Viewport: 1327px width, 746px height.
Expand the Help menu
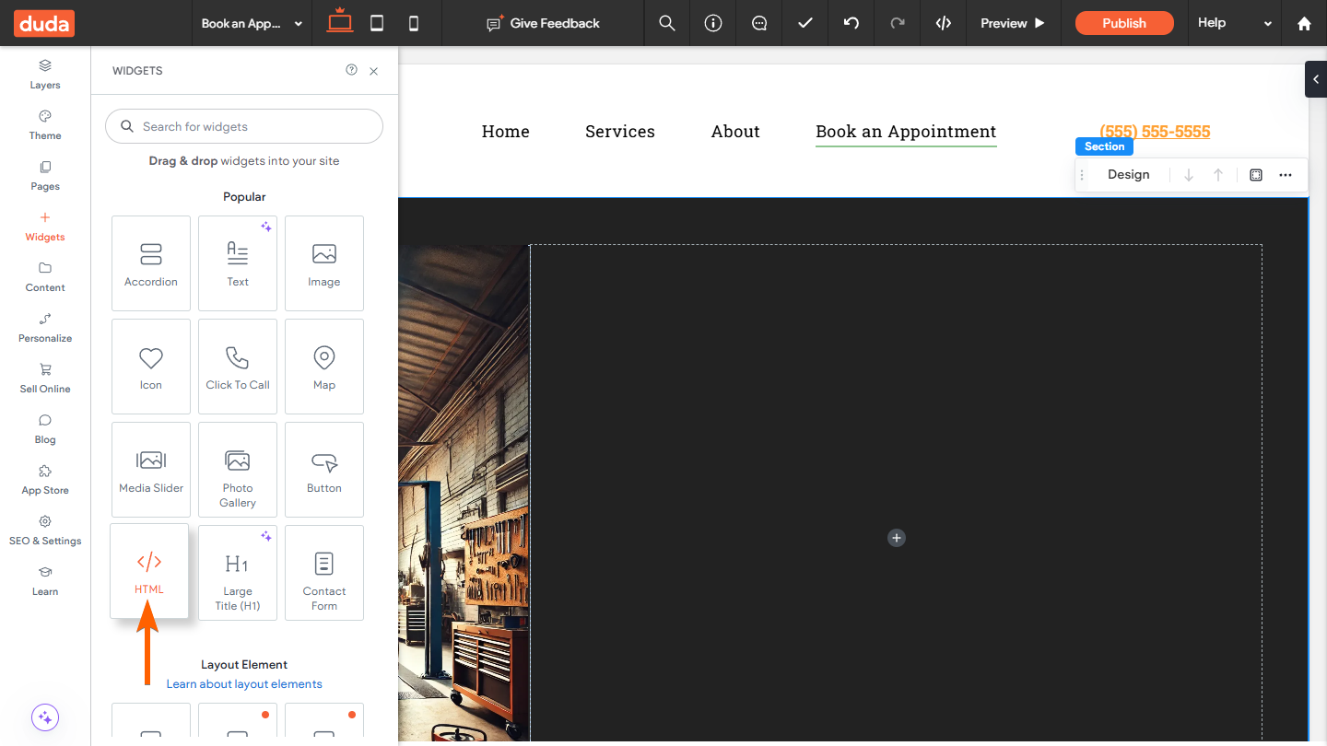1234,23
